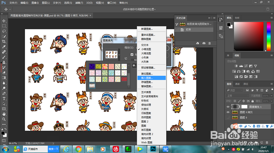
Task: Open 滤镜(T) menu
Action: pyautogui.click(x=79, y=3)
